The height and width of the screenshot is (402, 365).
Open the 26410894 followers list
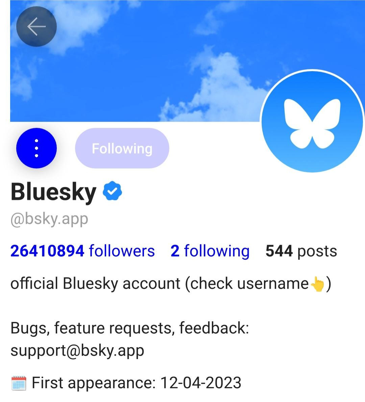point(82,251)
